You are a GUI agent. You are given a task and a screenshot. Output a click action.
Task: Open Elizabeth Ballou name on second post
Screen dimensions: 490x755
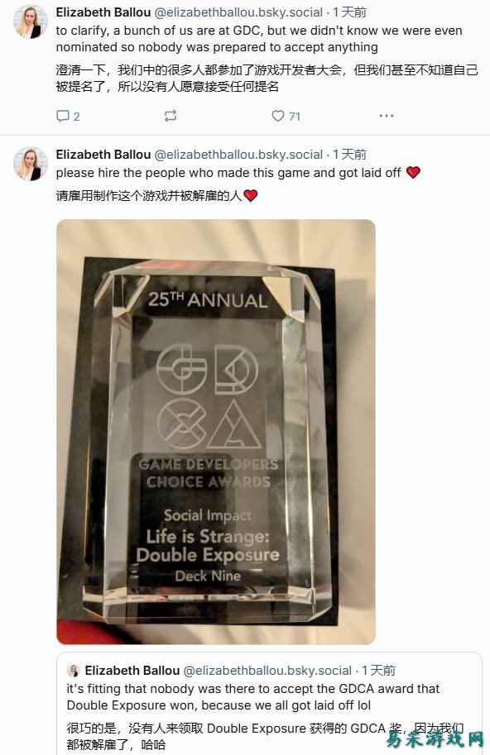pyautogui.click(x=103, y=155)
